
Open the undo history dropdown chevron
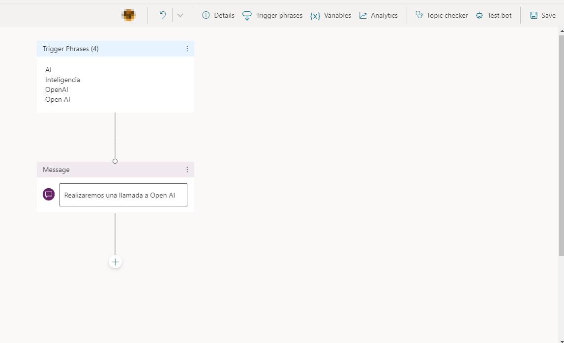click(180, 15)
